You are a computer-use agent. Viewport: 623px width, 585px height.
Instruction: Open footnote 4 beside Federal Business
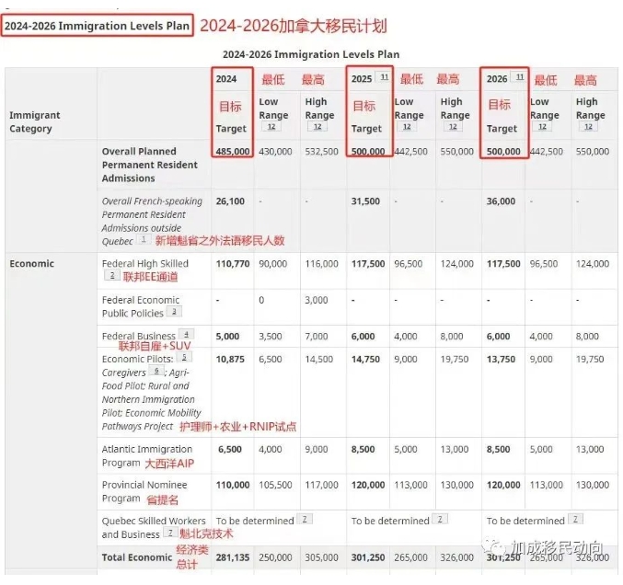[x=186, y=334]
